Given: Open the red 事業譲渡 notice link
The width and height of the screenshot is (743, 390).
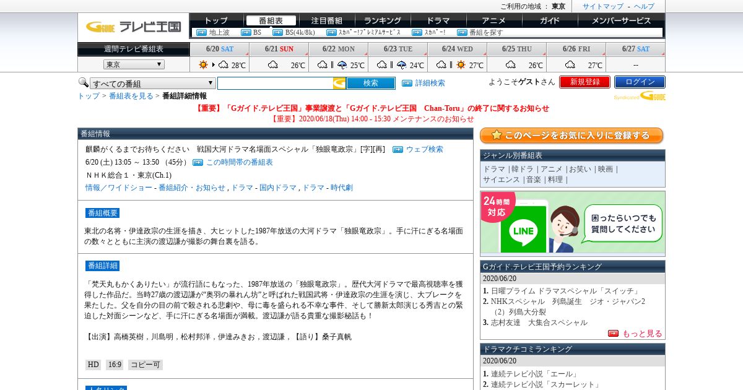Looking at the screenshot, I should coord(372,108).
